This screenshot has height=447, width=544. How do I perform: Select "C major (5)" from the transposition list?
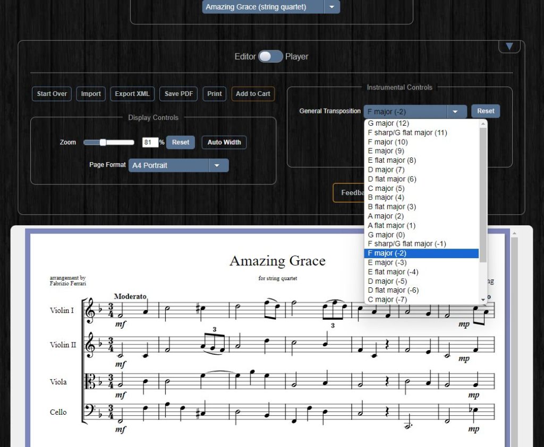click(385, 188)
